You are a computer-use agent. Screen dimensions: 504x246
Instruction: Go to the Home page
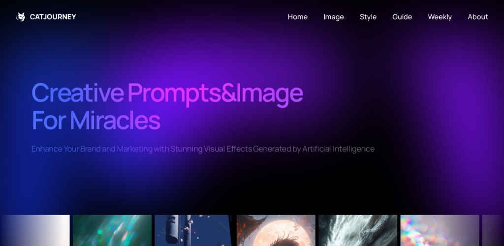[298, 17]
